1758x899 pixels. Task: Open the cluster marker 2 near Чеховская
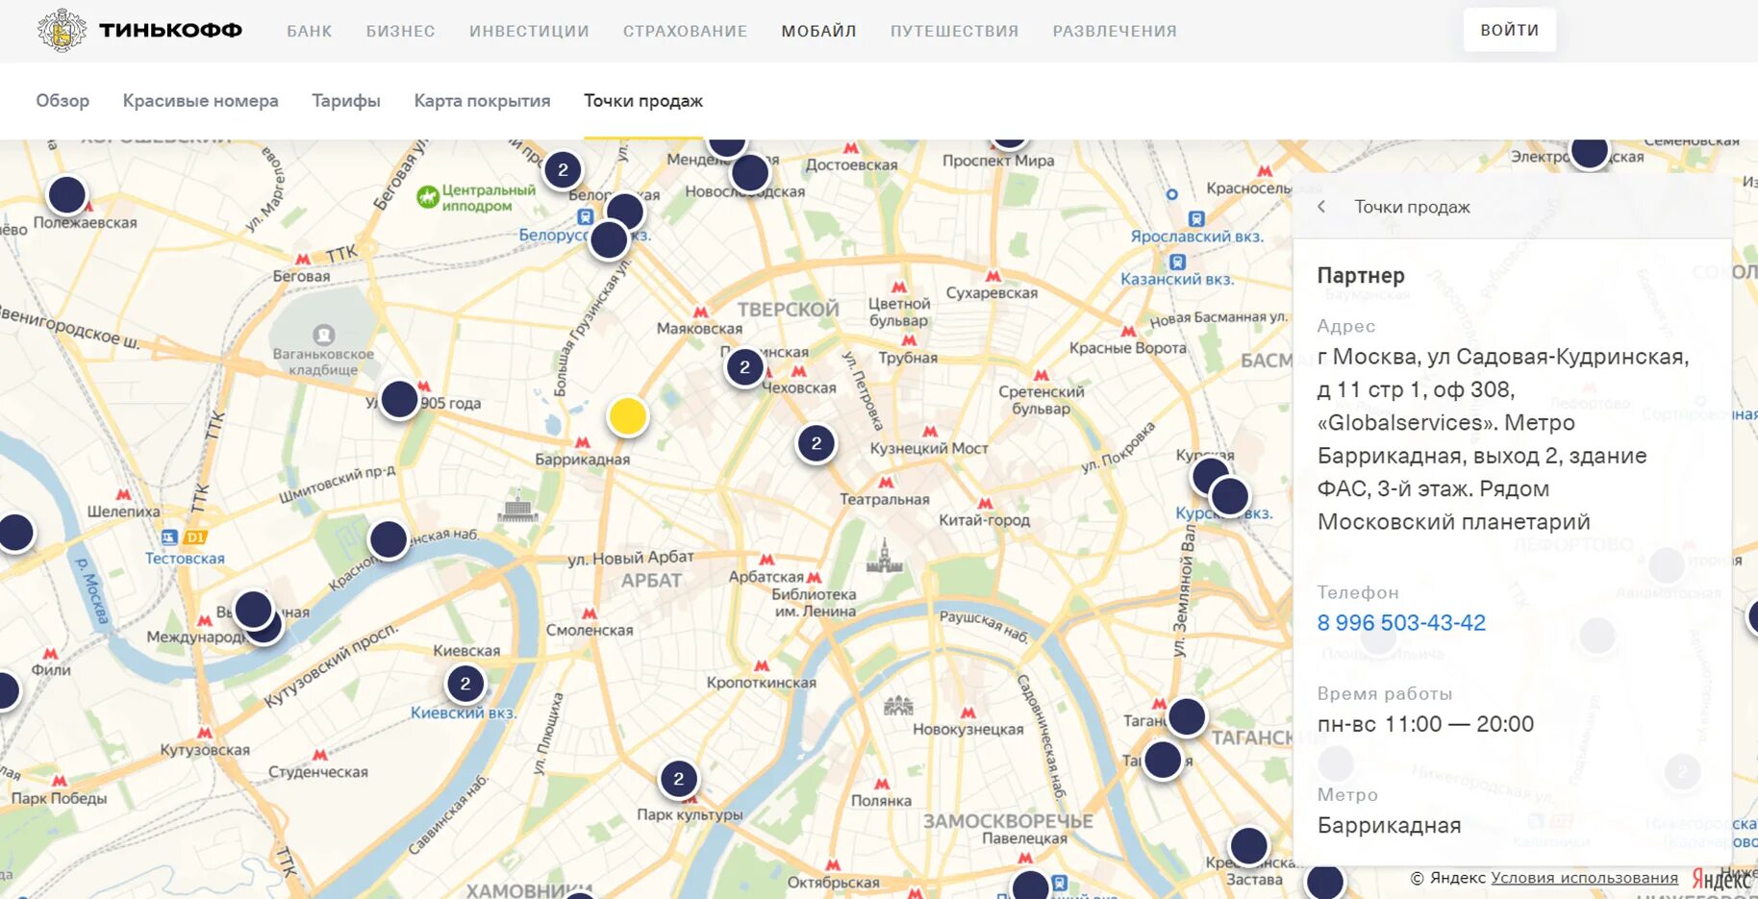point(744,367)
